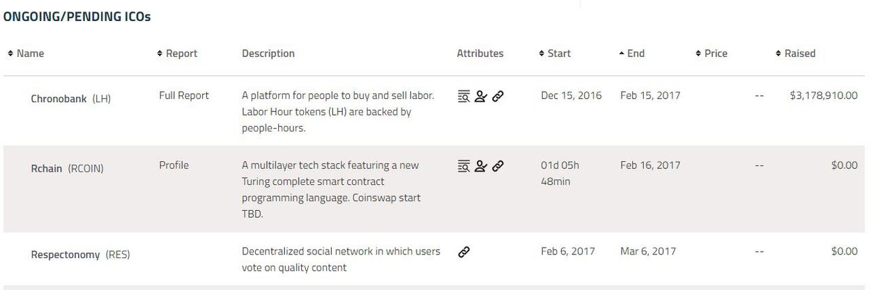View Chronobank's team member icon

coord(481,97)
